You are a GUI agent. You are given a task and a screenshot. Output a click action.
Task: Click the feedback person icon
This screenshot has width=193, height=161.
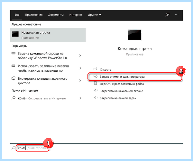(x=167, y=15)
